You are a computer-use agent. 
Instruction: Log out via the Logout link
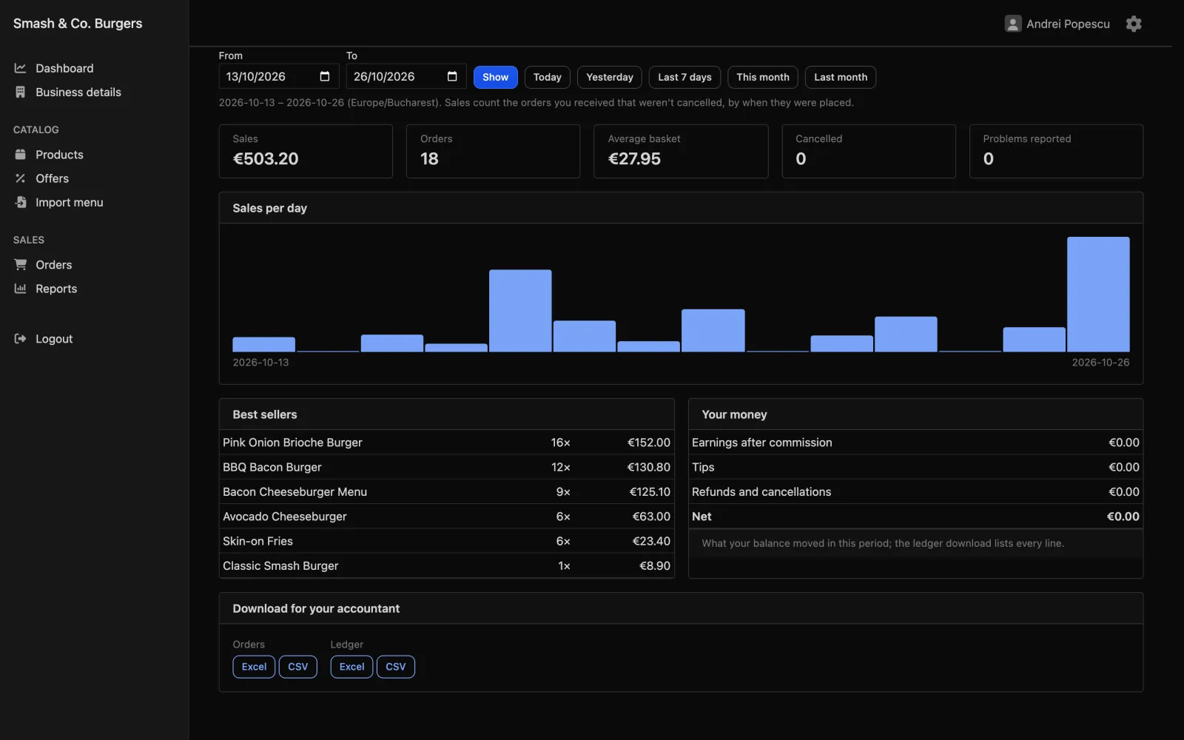pos(54,339)
